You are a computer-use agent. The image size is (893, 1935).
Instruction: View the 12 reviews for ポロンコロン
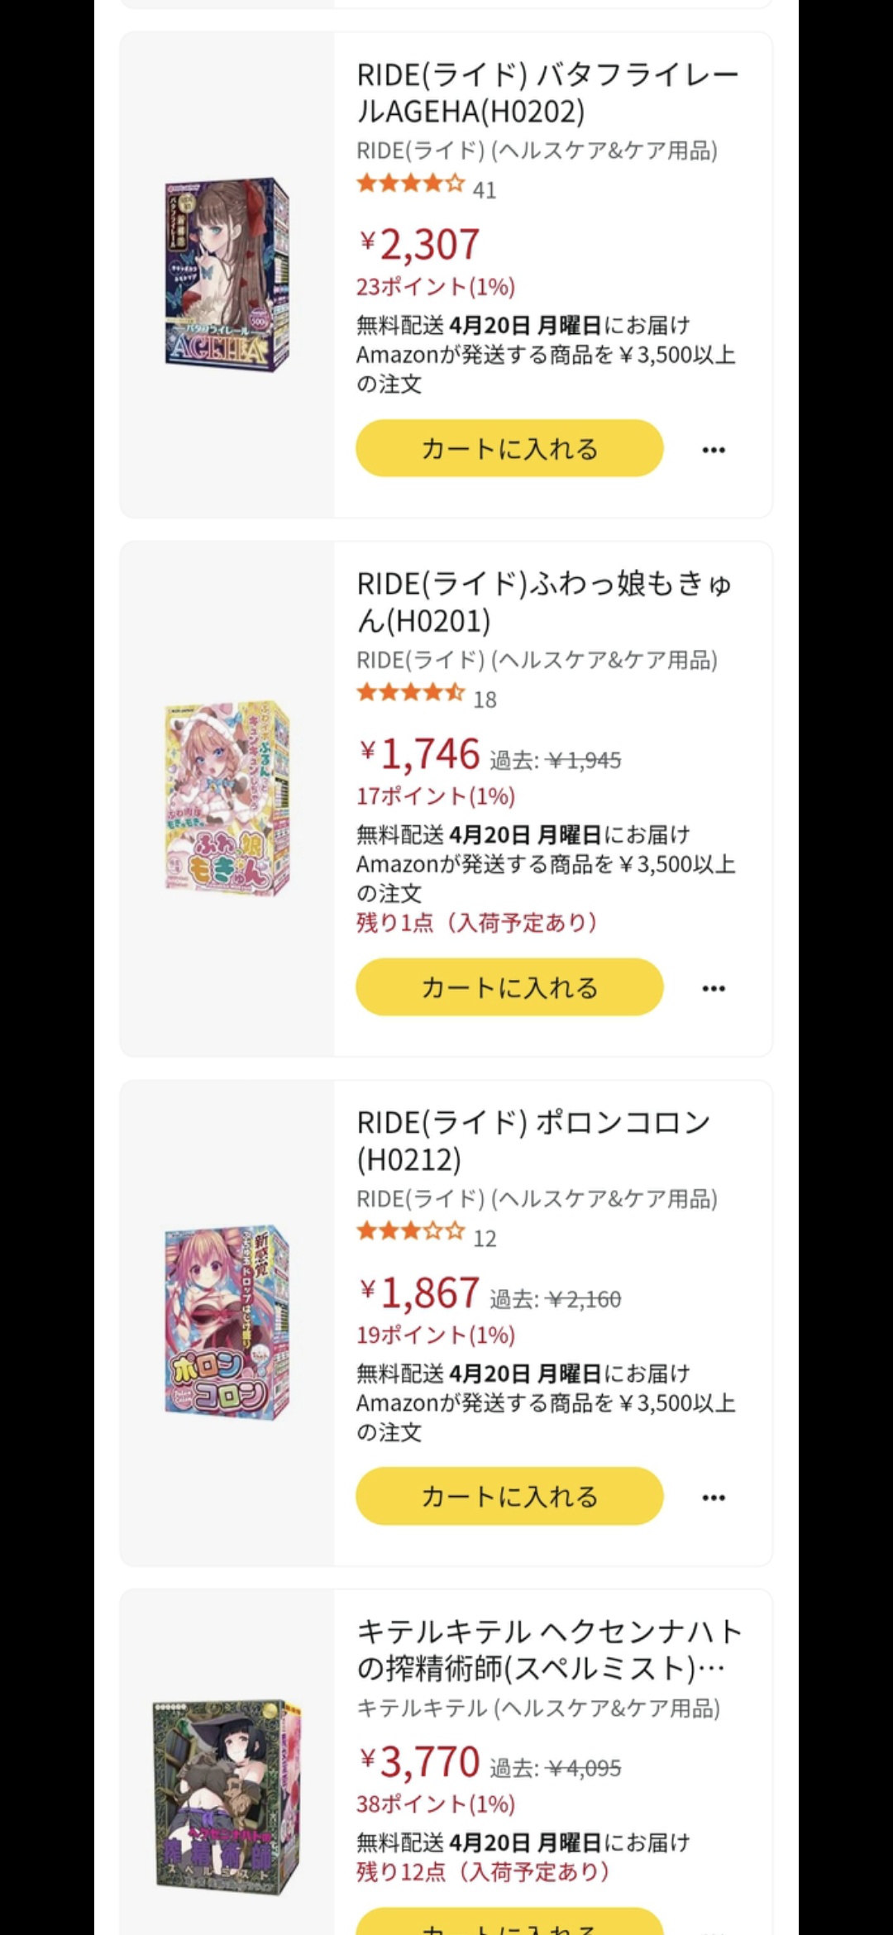[x=485, y=1239]
